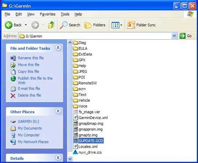Image resolution: width=198 pixels, height=163 pixels.
Task: Click Publish this file to the Web
Action: click(x=35, y=80)
